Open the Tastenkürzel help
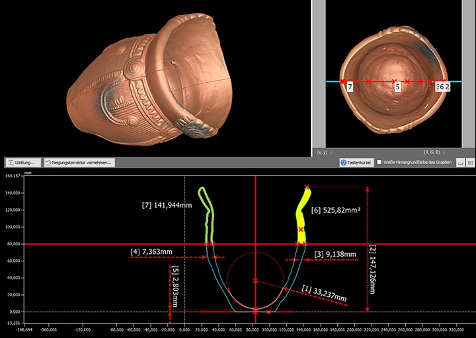The width and height of the screenshot is (476, 338). [356, 162]
